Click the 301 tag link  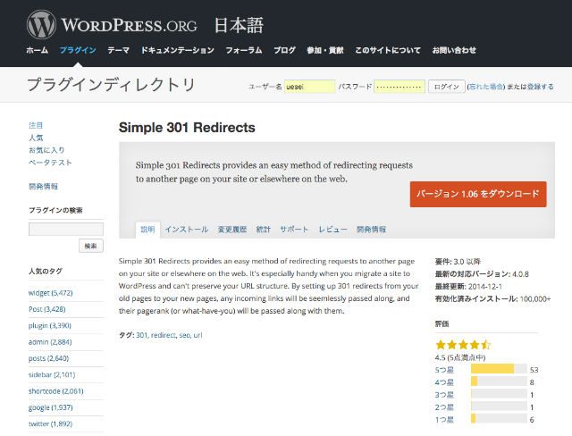[x=141, y=335]
